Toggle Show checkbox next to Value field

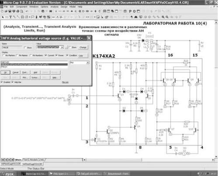(x=70, y=47)
